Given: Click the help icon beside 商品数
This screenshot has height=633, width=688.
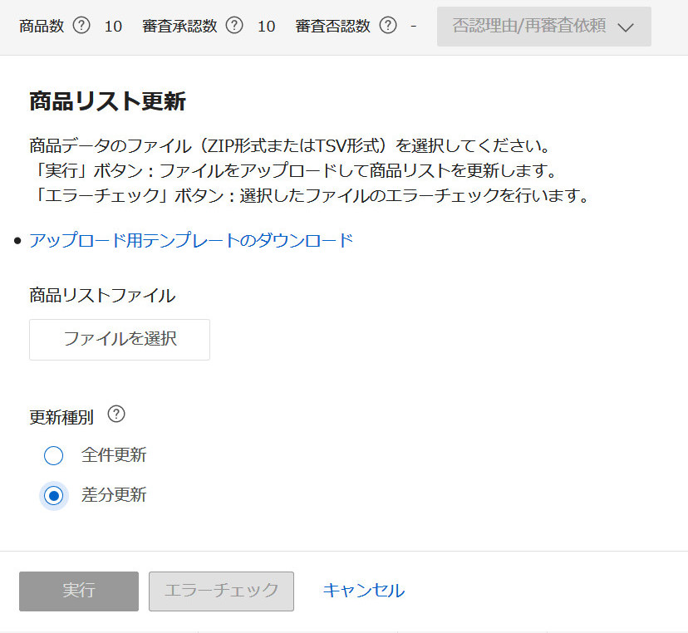Looking at the screenshot, I should 81,26.
